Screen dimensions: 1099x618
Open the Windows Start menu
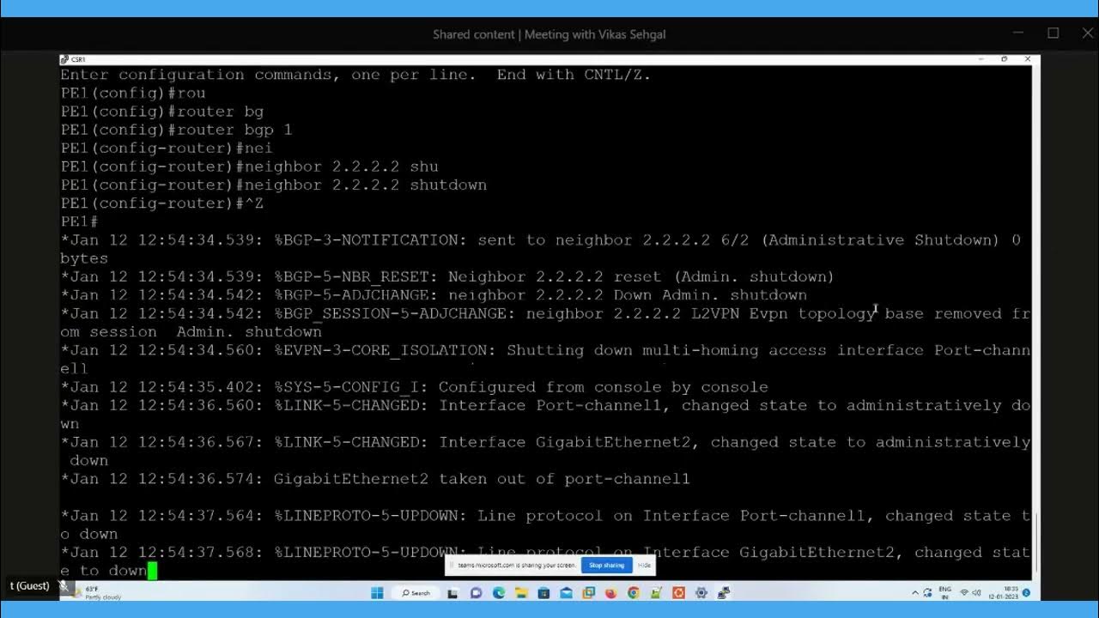pos(377,593)
